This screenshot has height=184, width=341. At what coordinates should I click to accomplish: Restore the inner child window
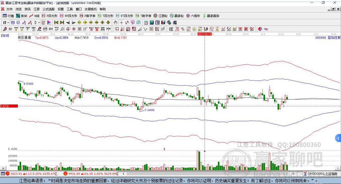point(334,9)
